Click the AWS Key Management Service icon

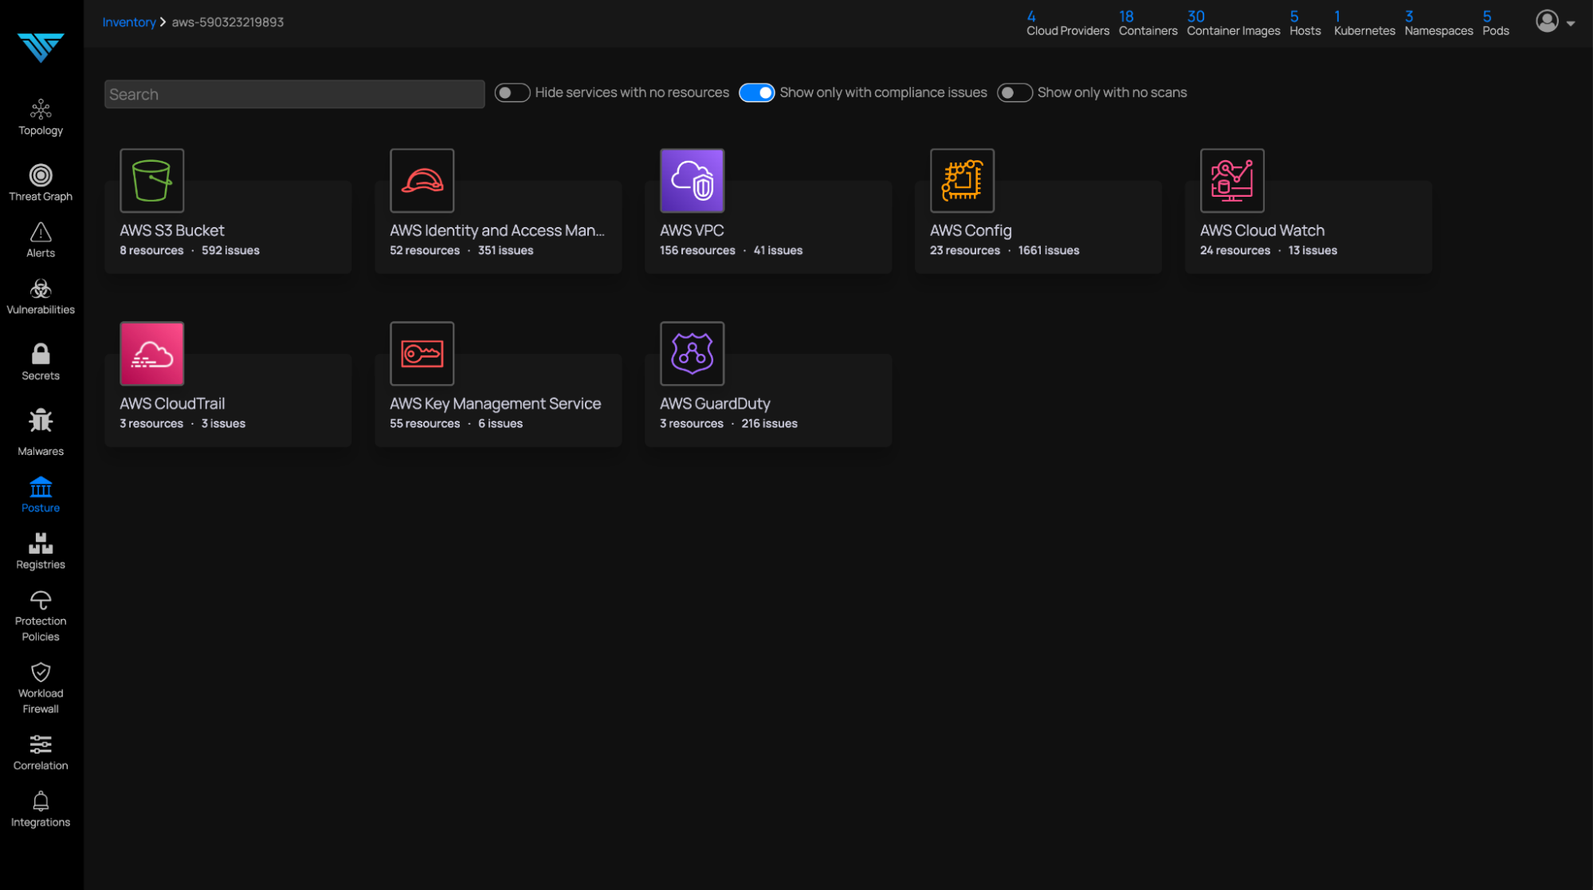(x=422, y=354)
